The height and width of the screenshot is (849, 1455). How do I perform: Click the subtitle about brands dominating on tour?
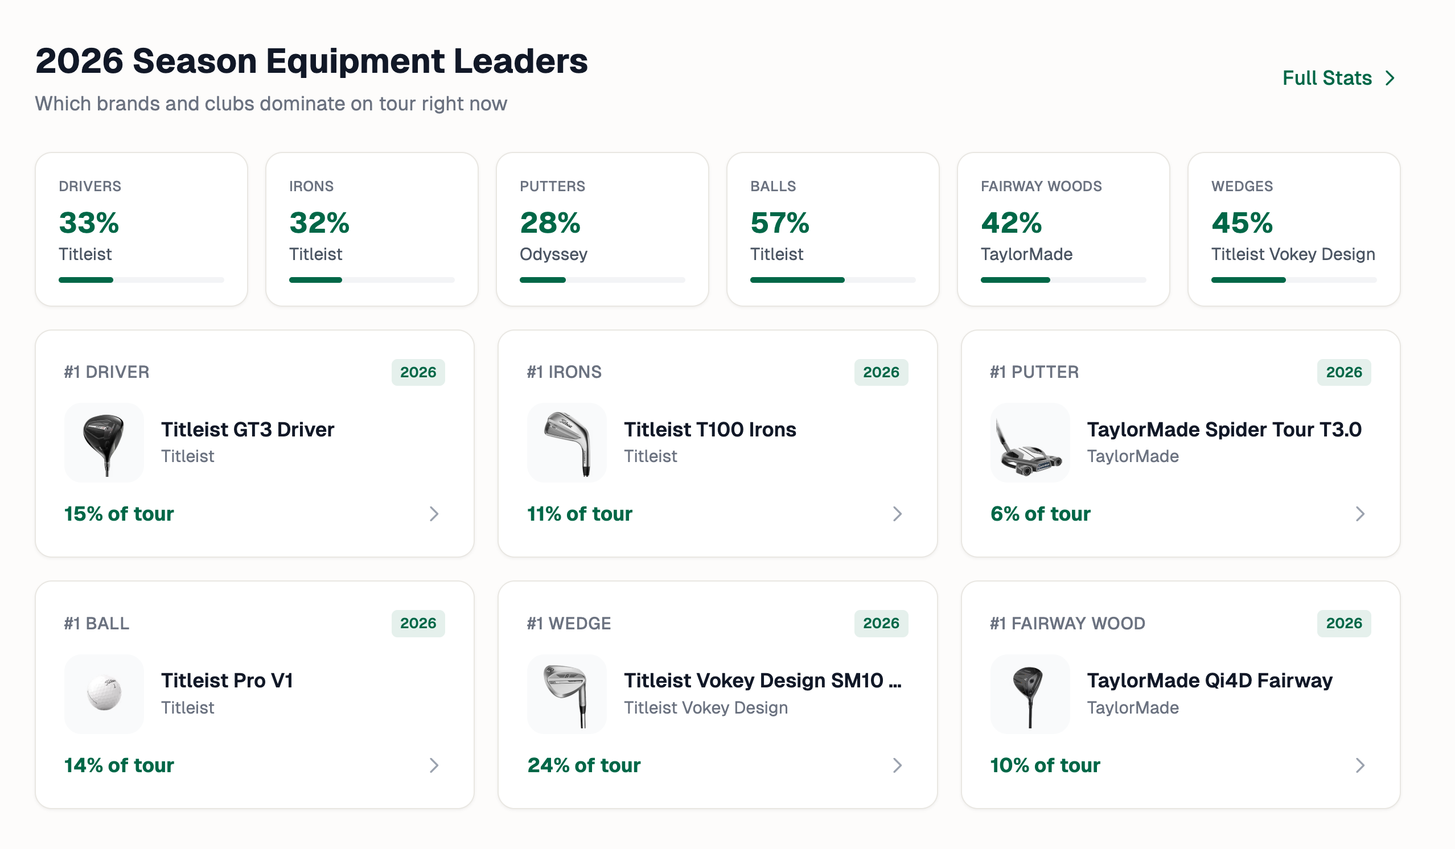click(272, 104)
